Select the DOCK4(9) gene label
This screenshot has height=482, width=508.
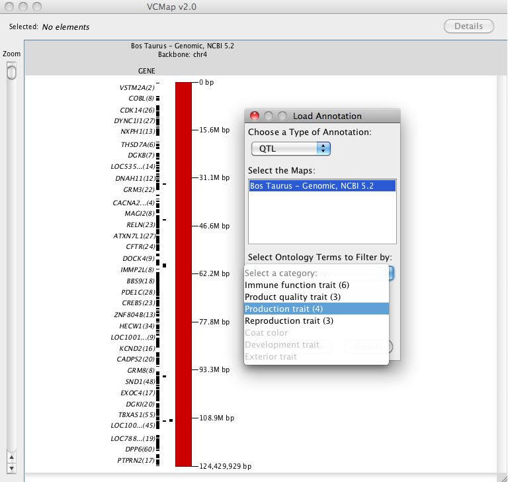click(139, 258)
